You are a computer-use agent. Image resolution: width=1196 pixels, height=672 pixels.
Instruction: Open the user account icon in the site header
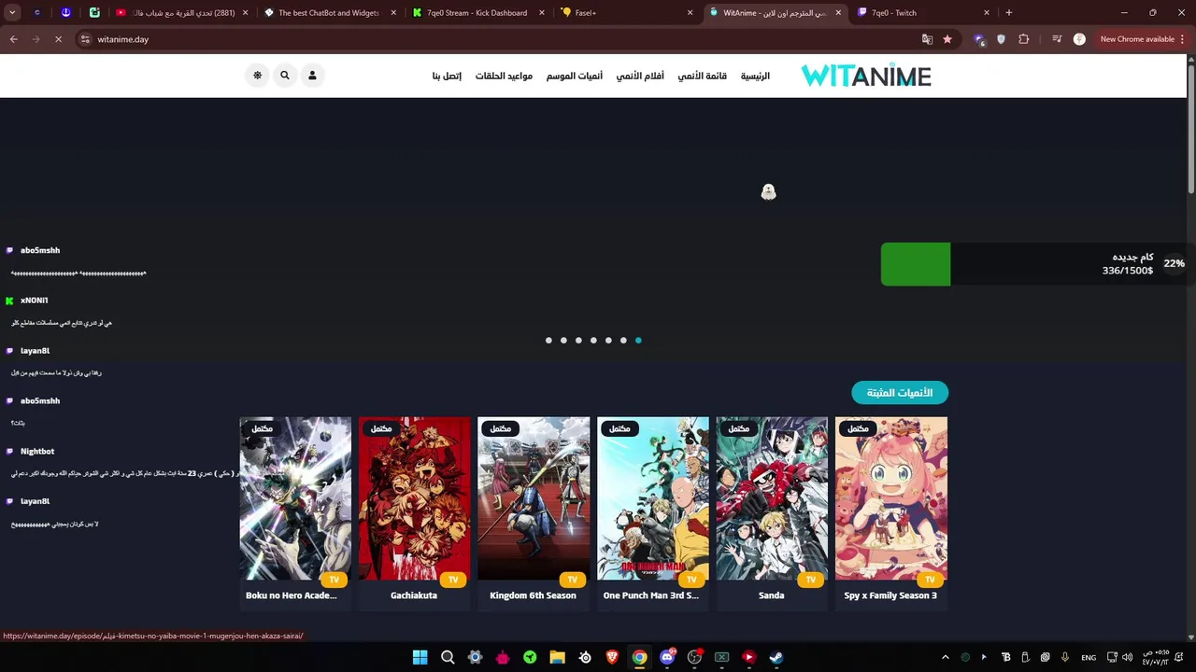tap(312, 76)
